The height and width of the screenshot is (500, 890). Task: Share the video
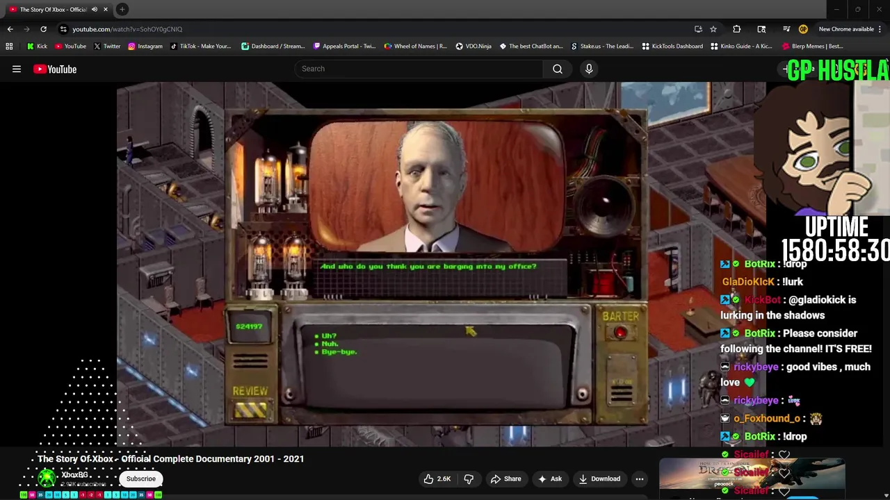tap(505, 478)
